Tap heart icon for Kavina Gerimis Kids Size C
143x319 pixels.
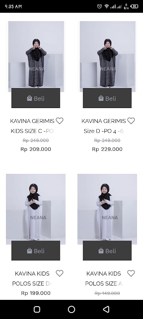click(x=60, y=121)
